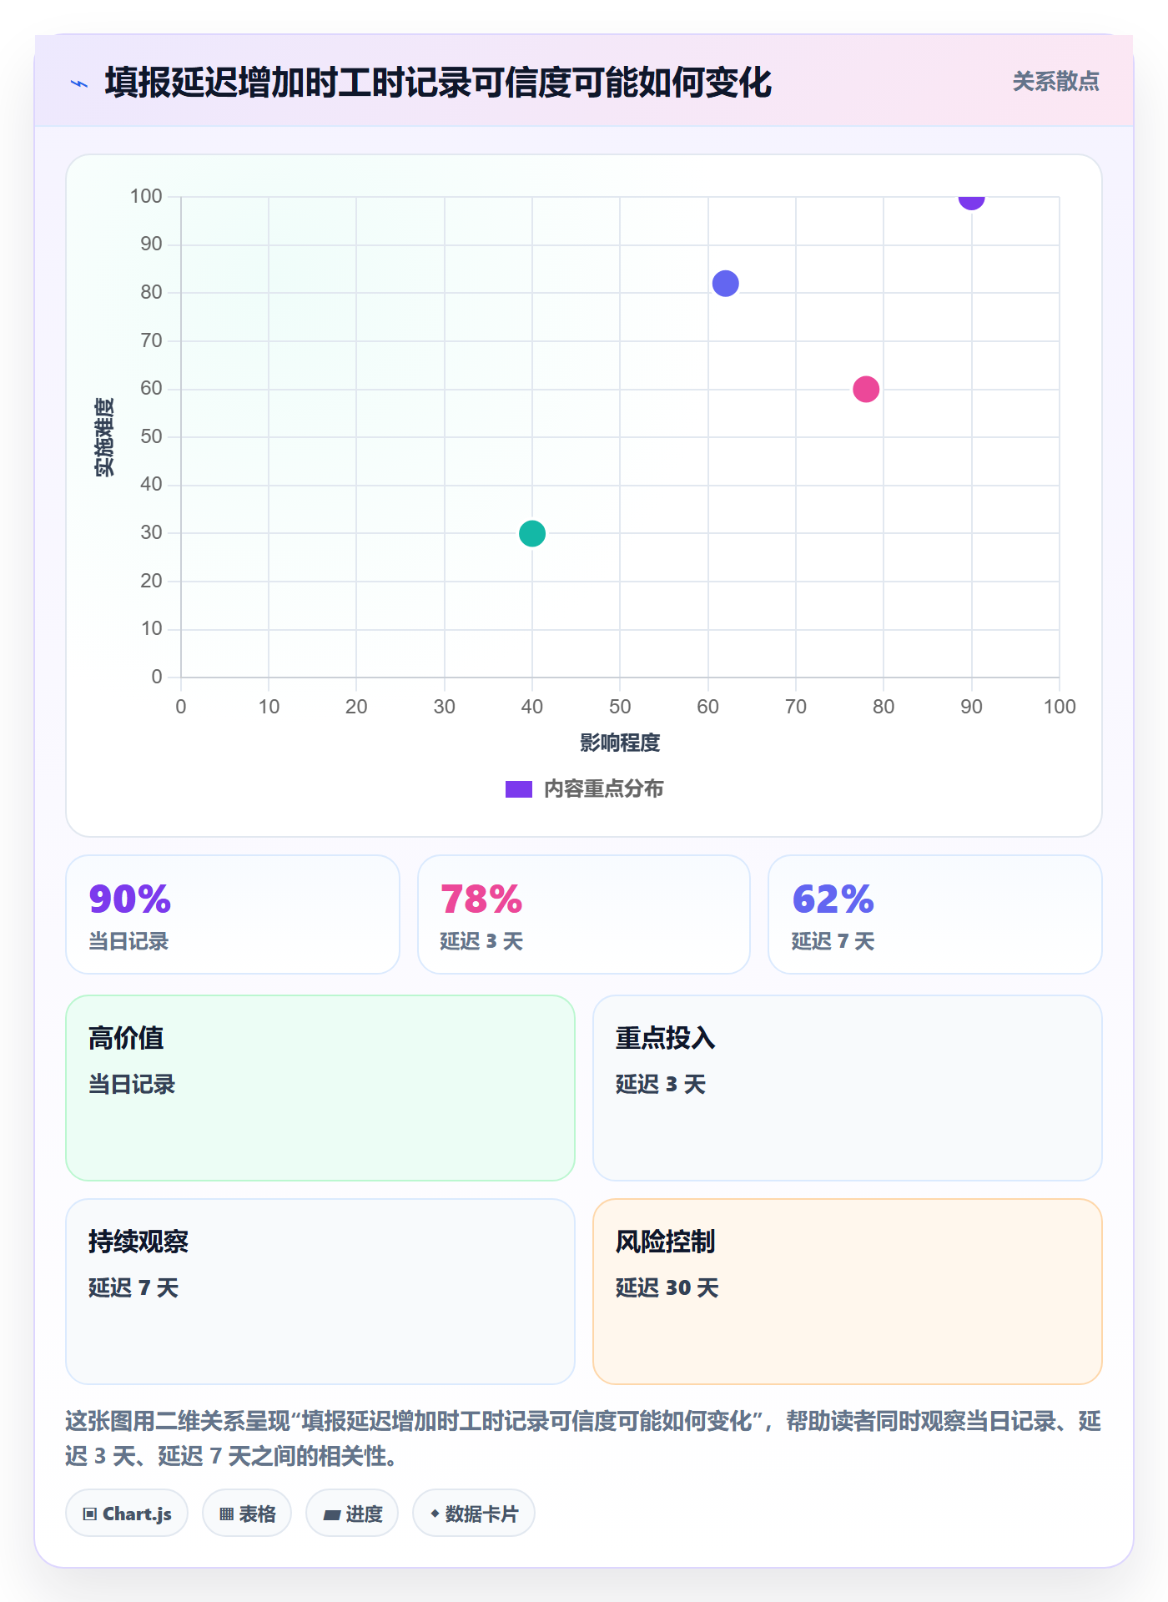Select the 持续观察 quadrant card
This screenshot has height=1602, width=1168.
point(320,1292)
